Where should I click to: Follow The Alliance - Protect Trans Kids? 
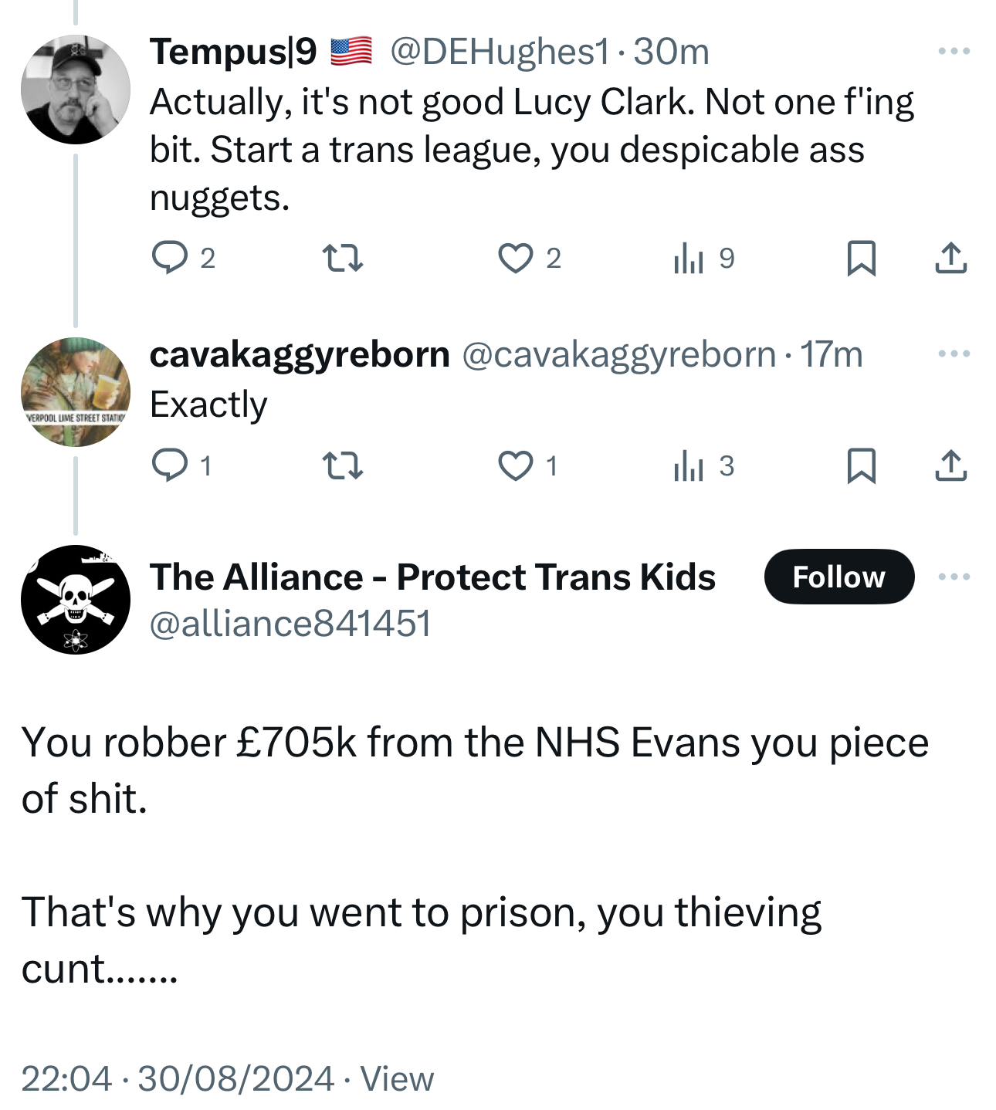click(839, 577)
